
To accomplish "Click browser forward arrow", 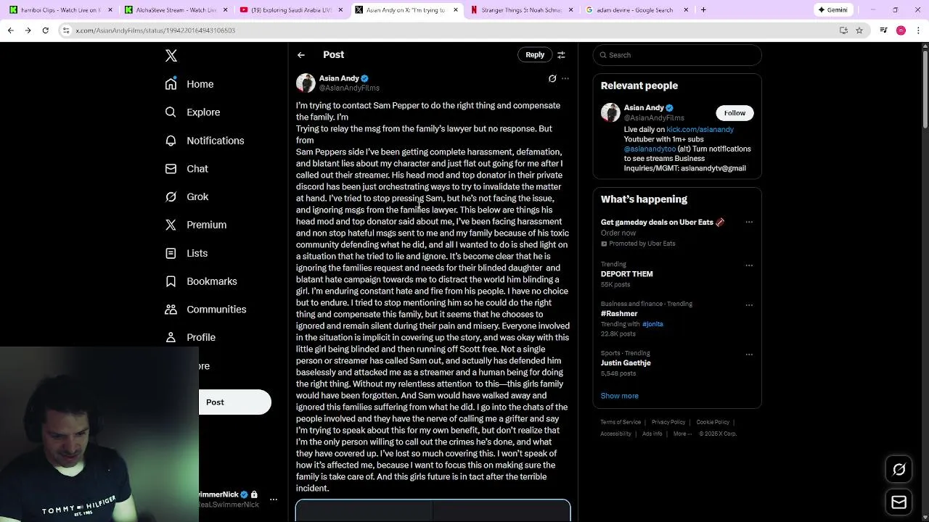I will click(28, 30).
